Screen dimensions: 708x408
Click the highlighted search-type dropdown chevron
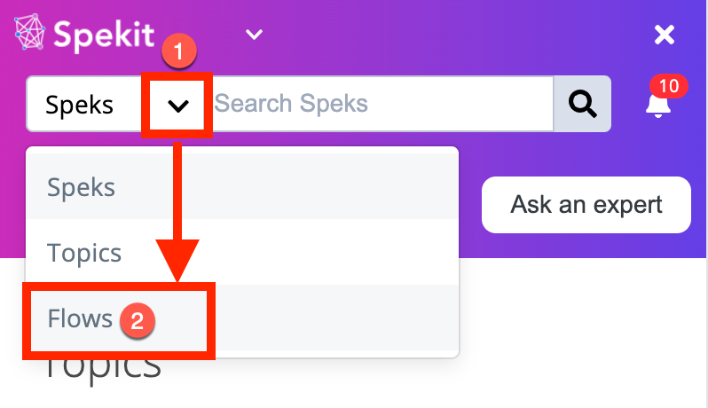point(178,106)
